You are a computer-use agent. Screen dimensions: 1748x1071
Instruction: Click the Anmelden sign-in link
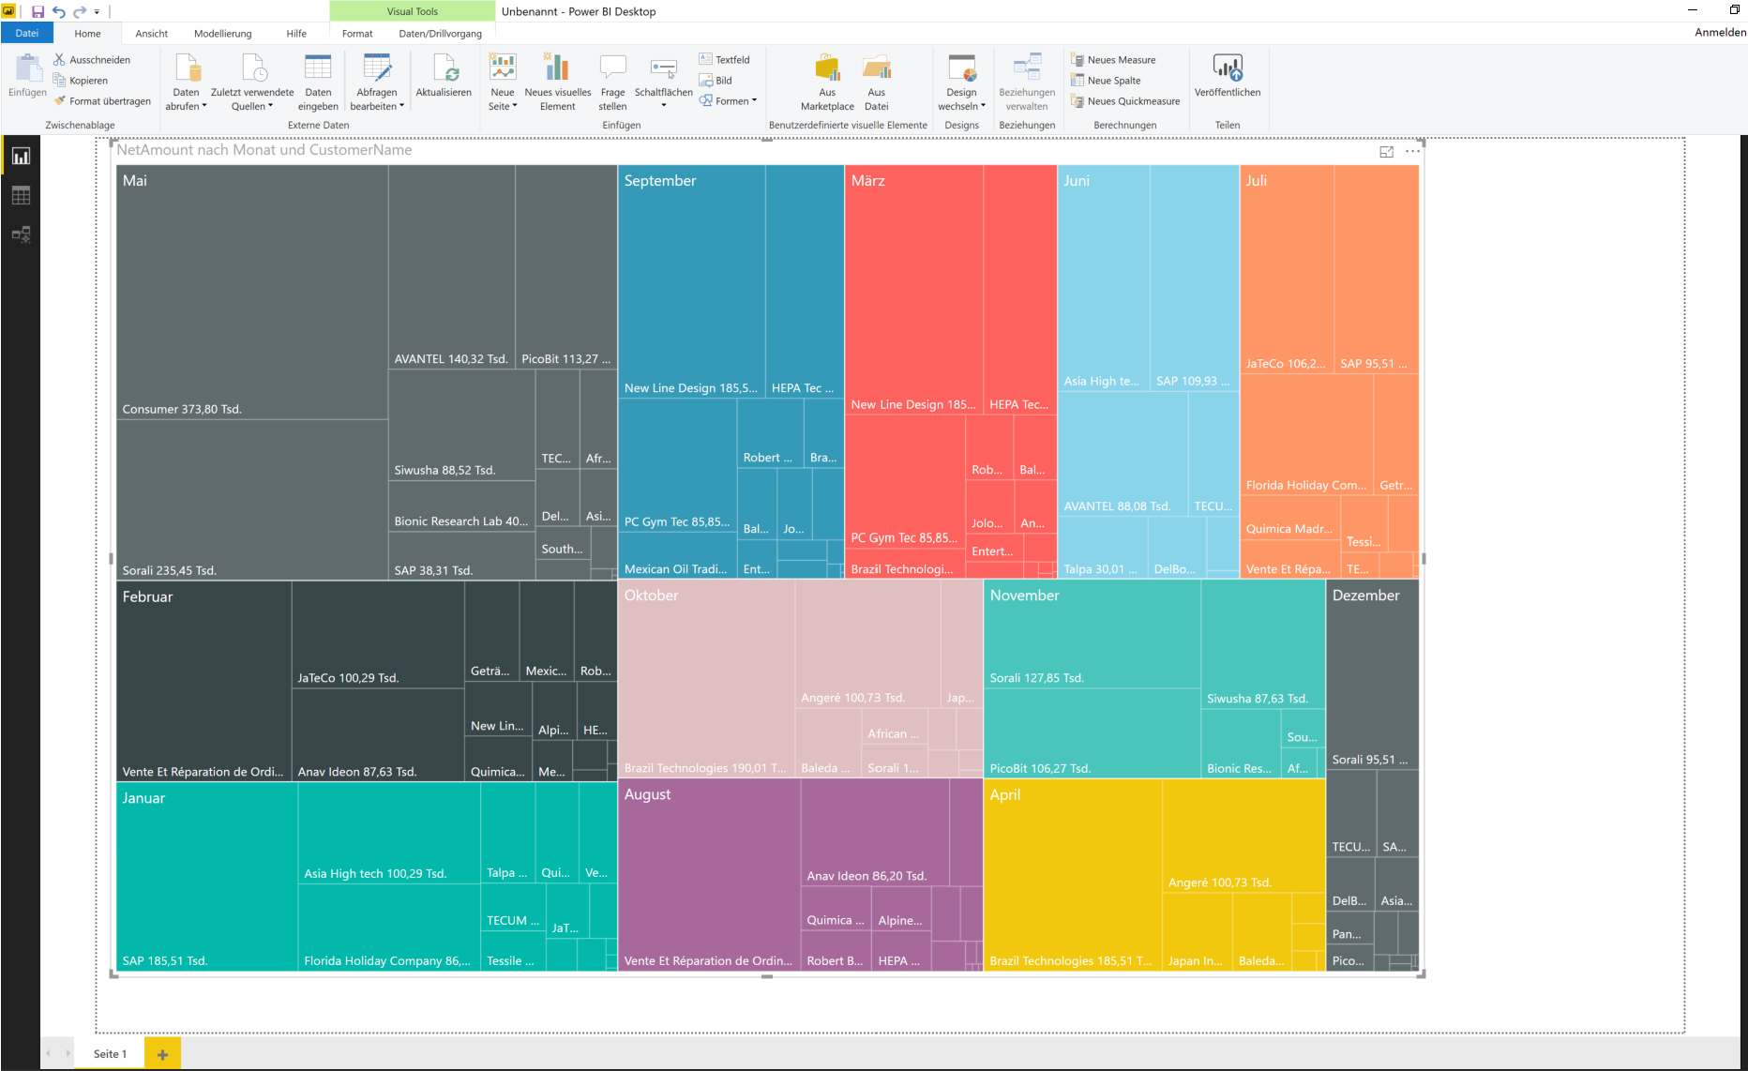[1720, 33]
